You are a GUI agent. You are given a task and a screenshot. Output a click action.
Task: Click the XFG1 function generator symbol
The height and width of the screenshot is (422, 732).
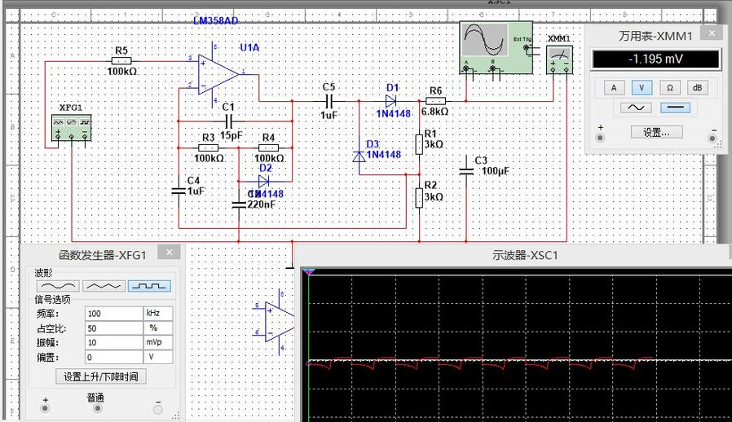(72, 126)
